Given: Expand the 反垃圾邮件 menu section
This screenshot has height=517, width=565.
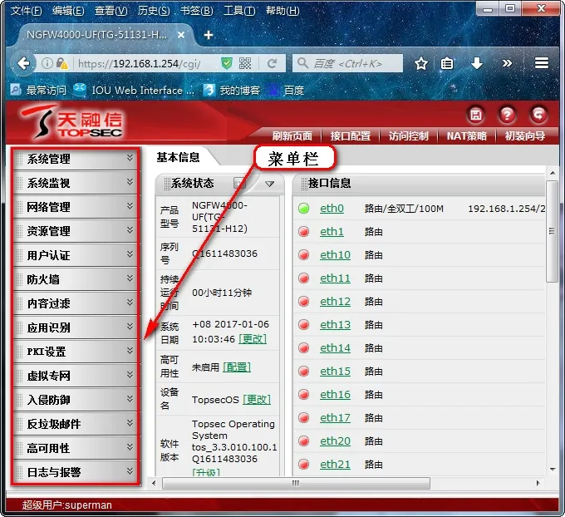Looking at the screenshot, I should coord(76,424).
